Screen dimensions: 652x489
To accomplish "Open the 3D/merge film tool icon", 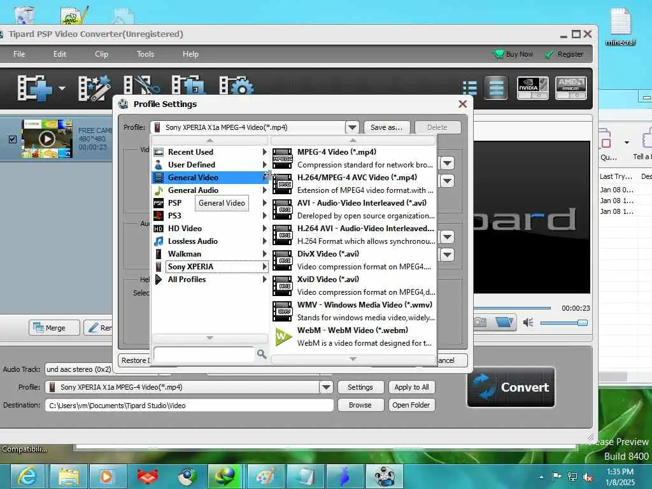I will 188,85.
